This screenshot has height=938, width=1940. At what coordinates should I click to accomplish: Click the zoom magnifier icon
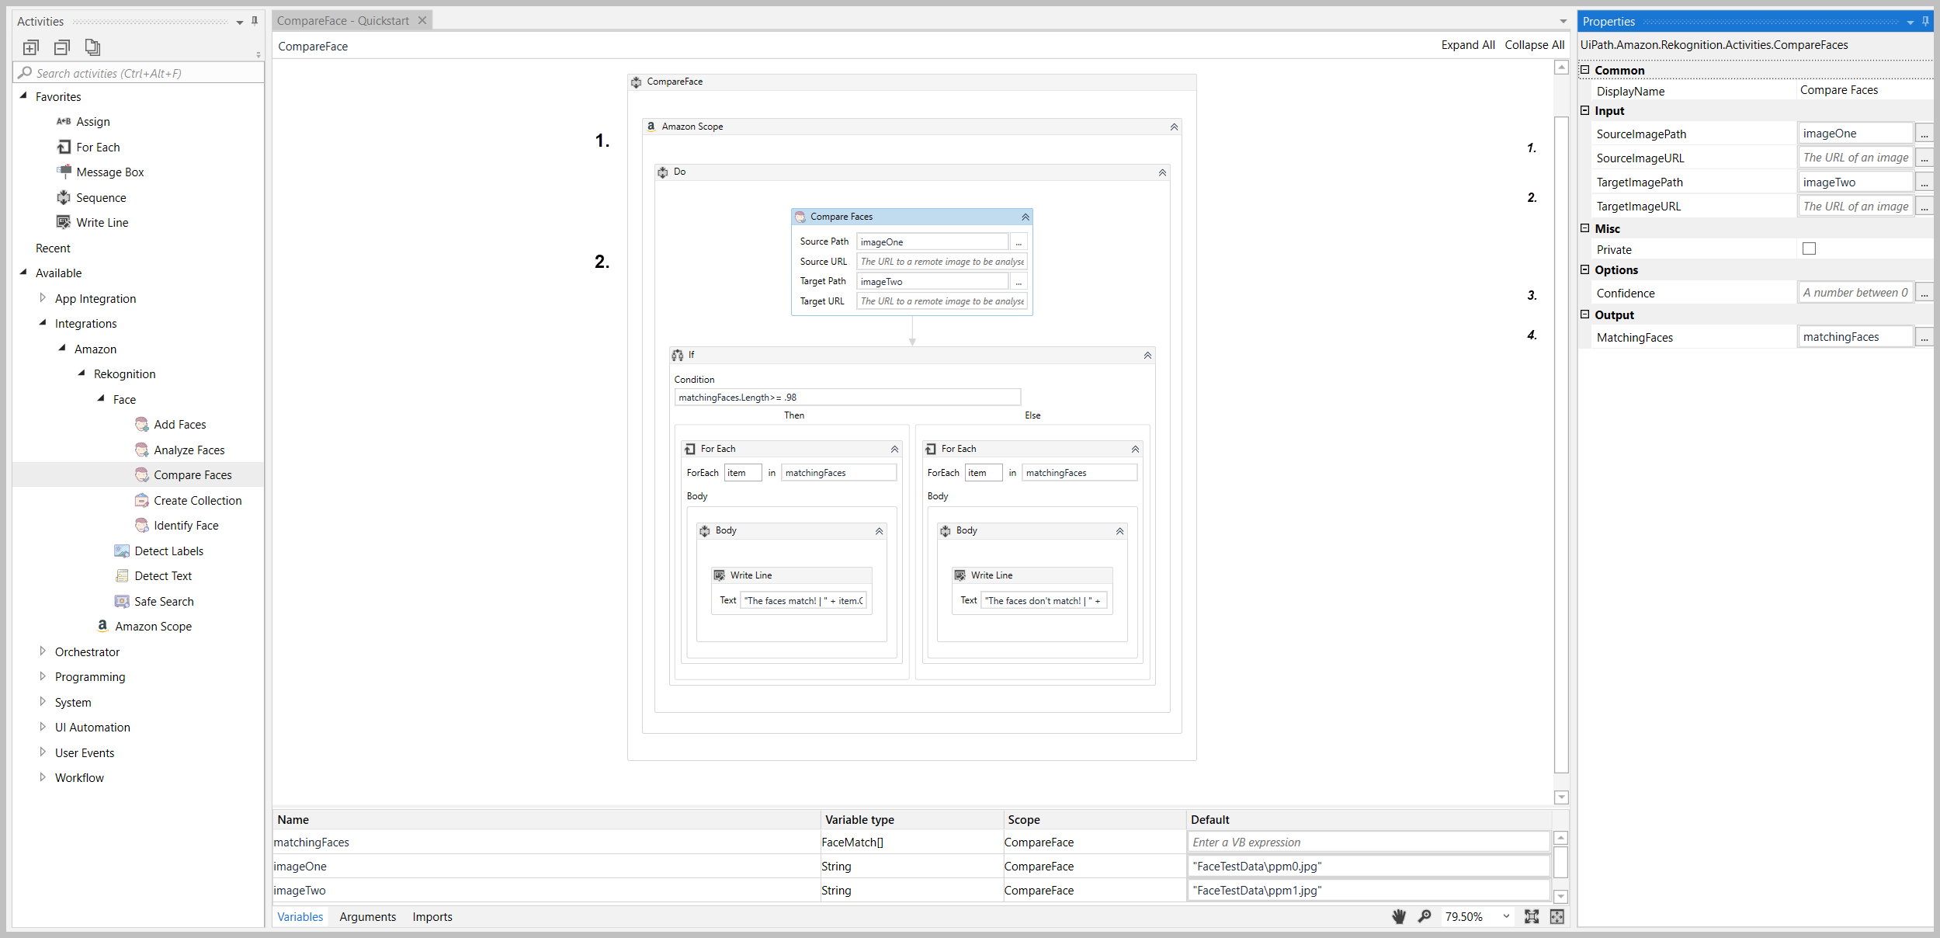pyautogui.click(x=1425, y=917)
